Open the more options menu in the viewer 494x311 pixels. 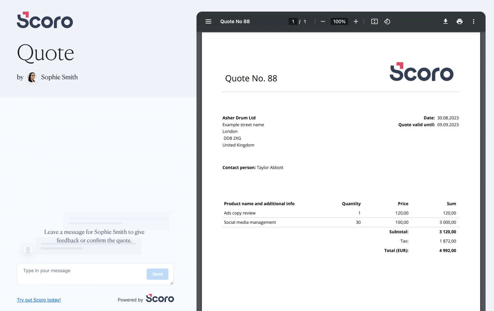(473, 21)
